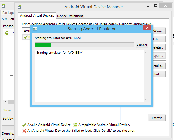Maximize the Android Virtual Device Manager window

(x=156, y=6)
